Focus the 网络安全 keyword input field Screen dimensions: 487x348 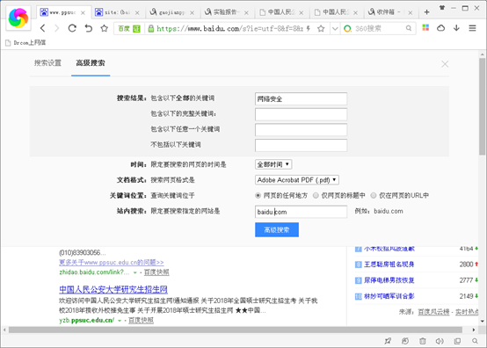[301, 98]
